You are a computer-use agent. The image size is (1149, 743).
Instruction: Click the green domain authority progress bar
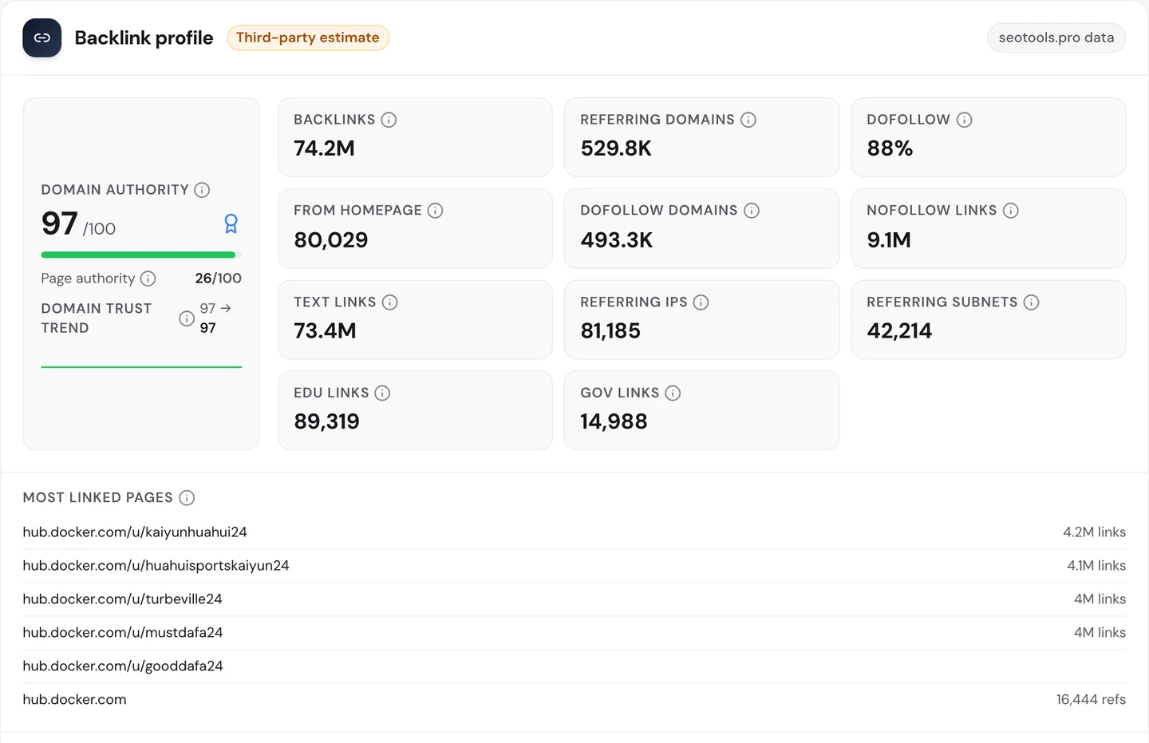(x=141, y=255)
